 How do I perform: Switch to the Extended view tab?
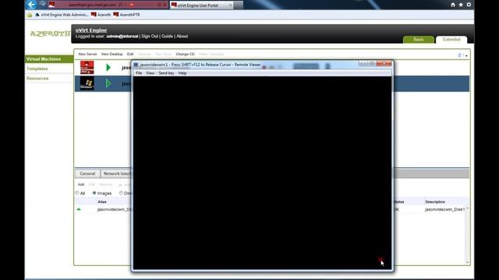tap(451, 40)
